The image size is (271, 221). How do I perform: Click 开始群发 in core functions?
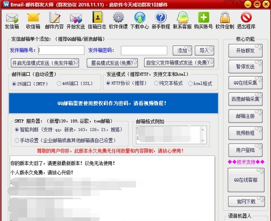click(x=246, y=51)
